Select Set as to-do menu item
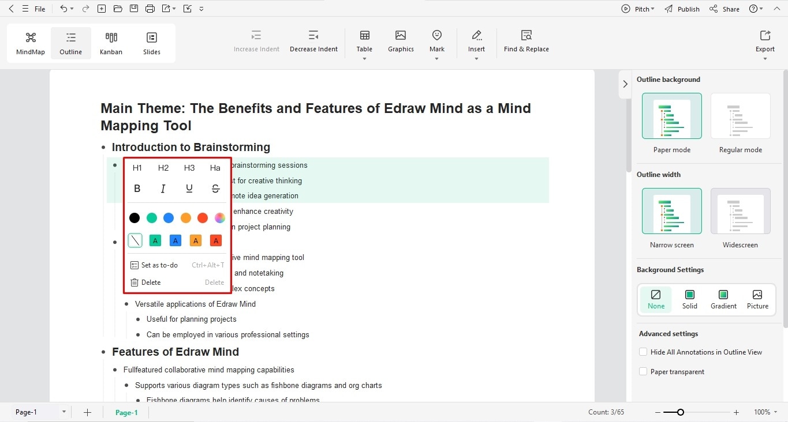 177,265
